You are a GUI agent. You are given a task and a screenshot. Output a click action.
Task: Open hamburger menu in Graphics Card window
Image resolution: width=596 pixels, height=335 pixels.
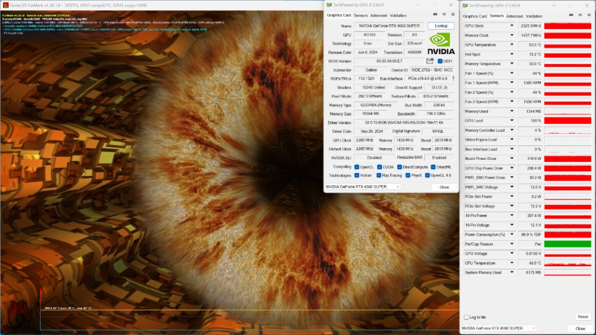click(453, 14)
